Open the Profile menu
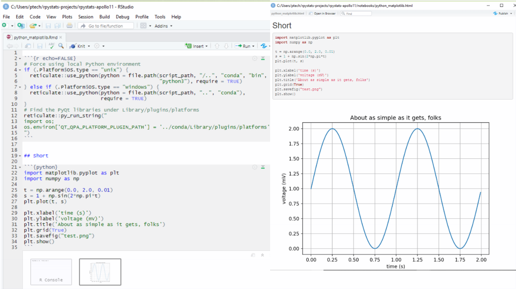Screen dimensions: 516x289 pos(142,17)
